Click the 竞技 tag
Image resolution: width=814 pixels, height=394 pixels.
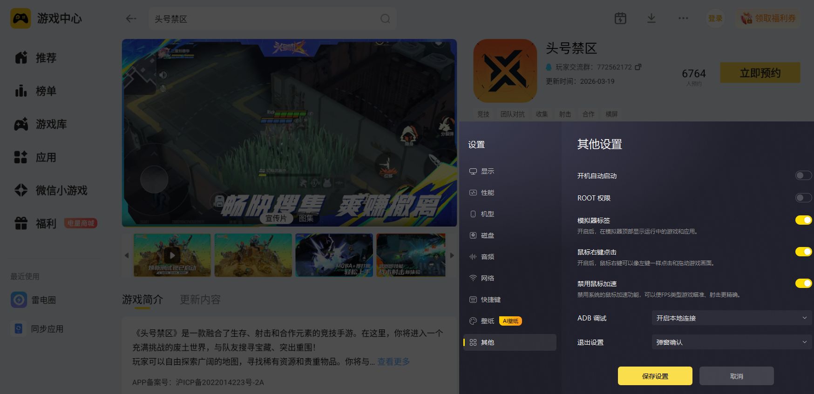tap(483, 114)
